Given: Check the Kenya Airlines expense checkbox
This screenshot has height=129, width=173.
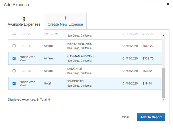Looking at the screenshot, I should click(14, 46).
